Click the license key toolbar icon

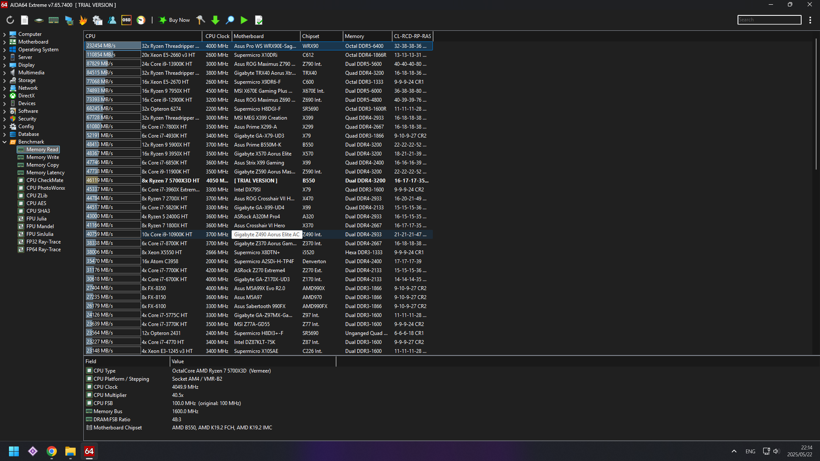[x=200, y=20]
